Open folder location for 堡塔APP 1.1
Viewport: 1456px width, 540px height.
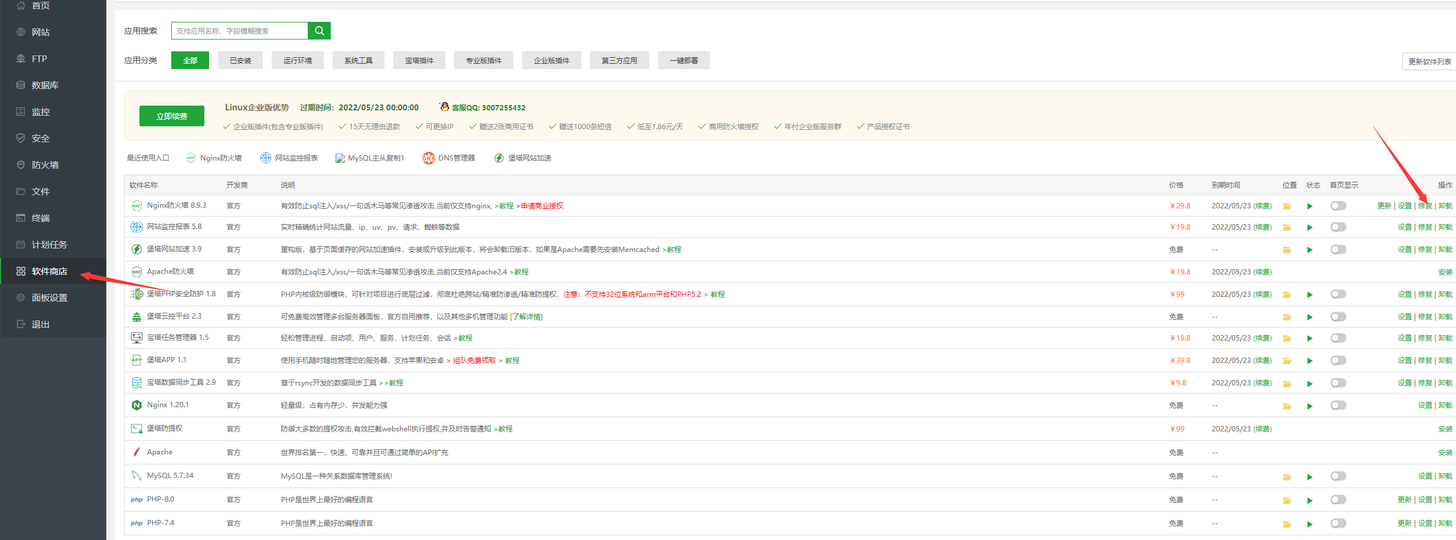coord(1286,361)
